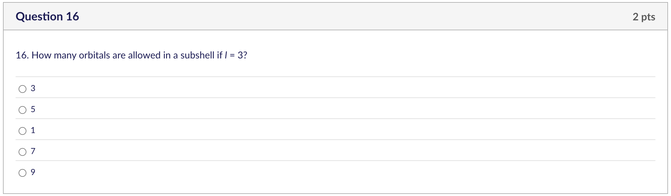Select the radio button for answer 3
671x196 pixels.
point(22,88)
